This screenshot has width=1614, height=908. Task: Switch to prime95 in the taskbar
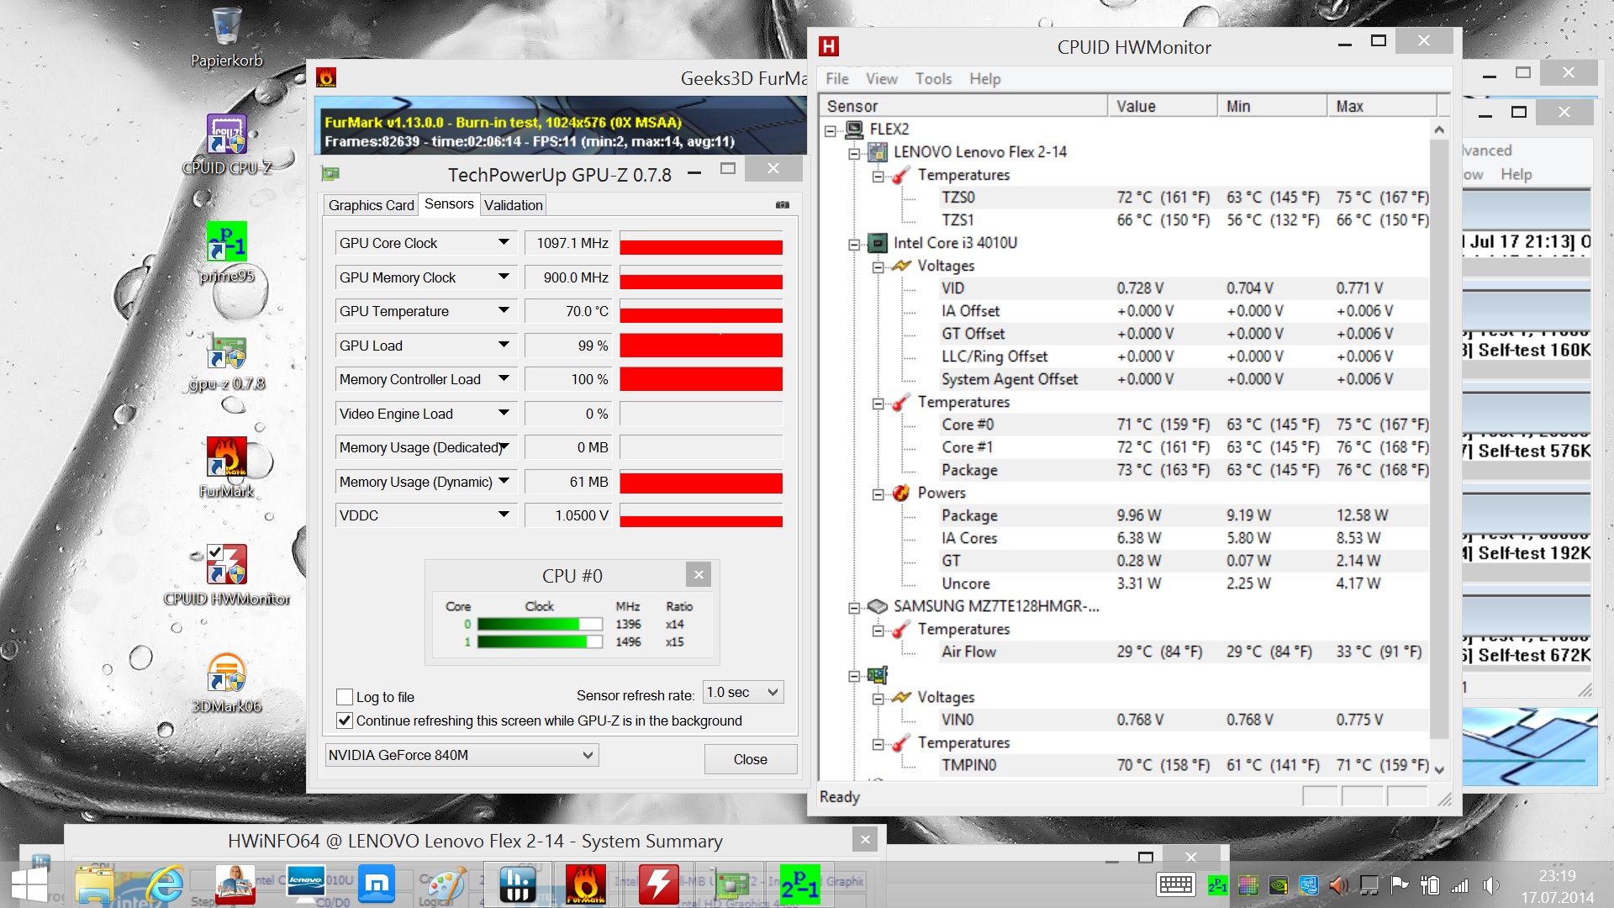799,884
